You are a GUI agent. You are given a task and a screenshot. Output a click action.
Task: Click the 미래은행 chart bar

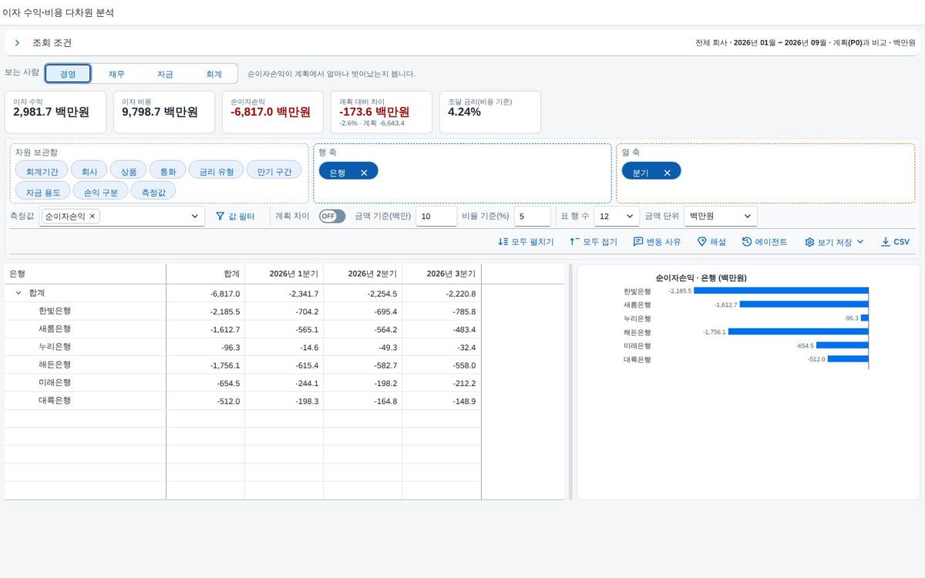(x=843, y=345)
